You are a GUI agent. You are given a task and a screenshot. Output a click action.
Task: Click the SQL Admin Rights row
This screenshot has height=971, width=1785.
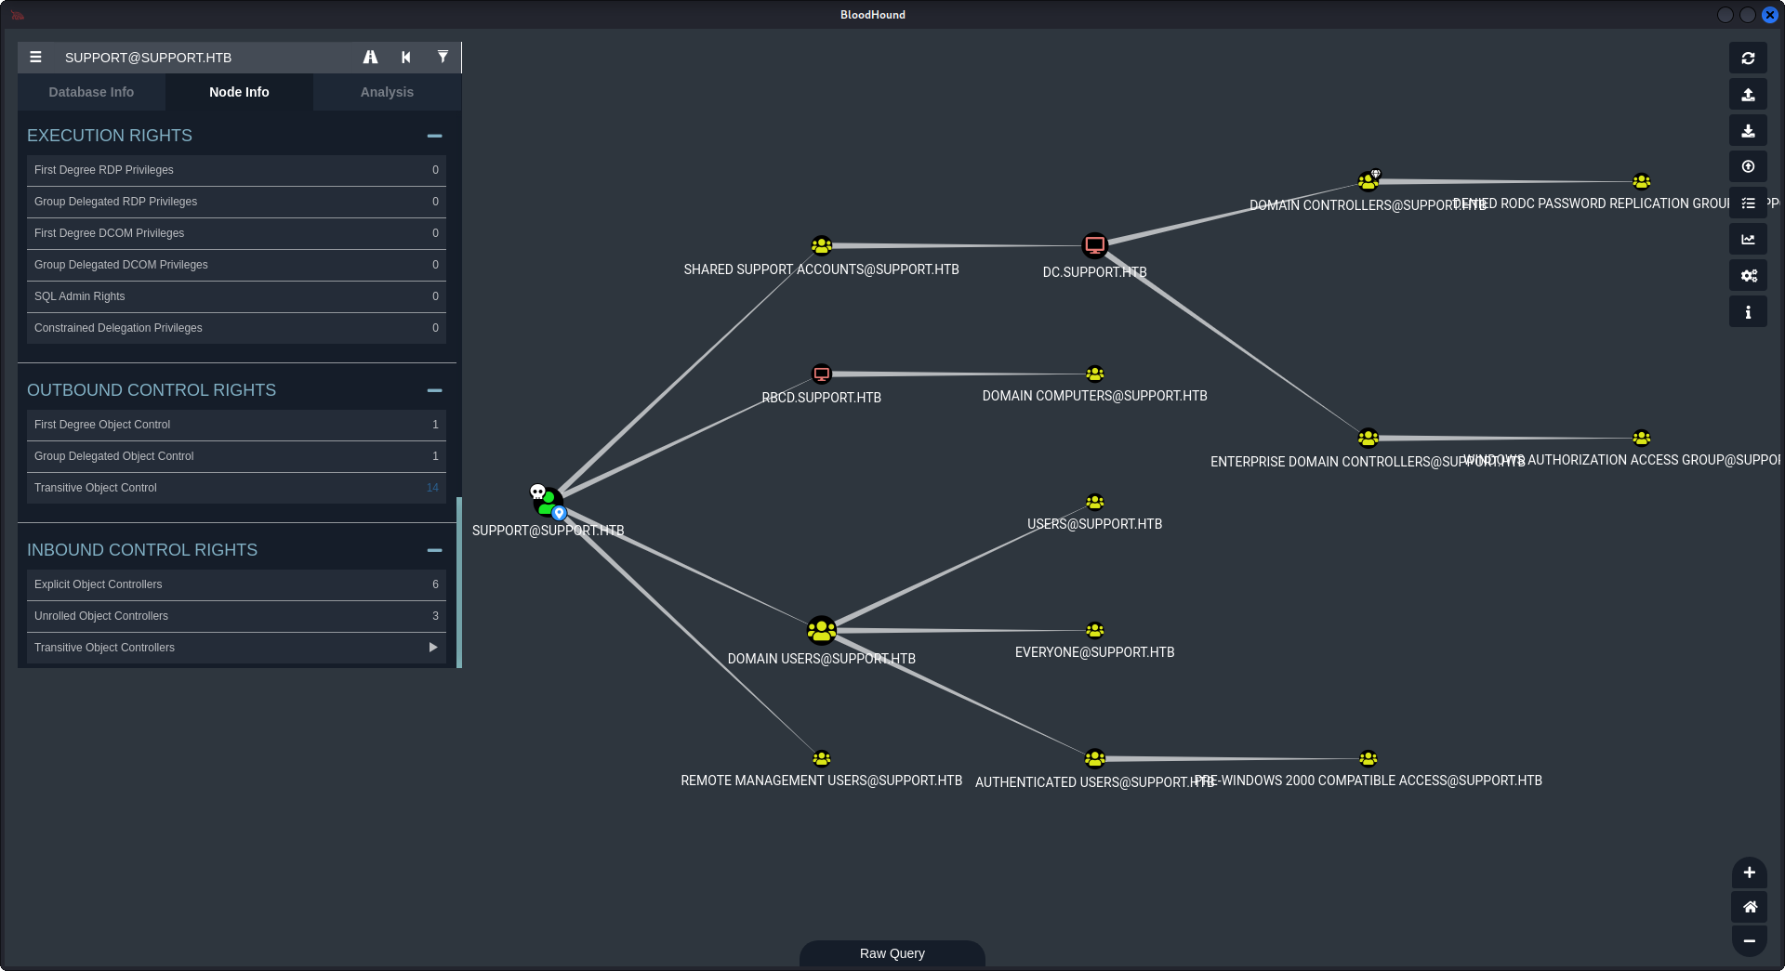click(236, 296)
